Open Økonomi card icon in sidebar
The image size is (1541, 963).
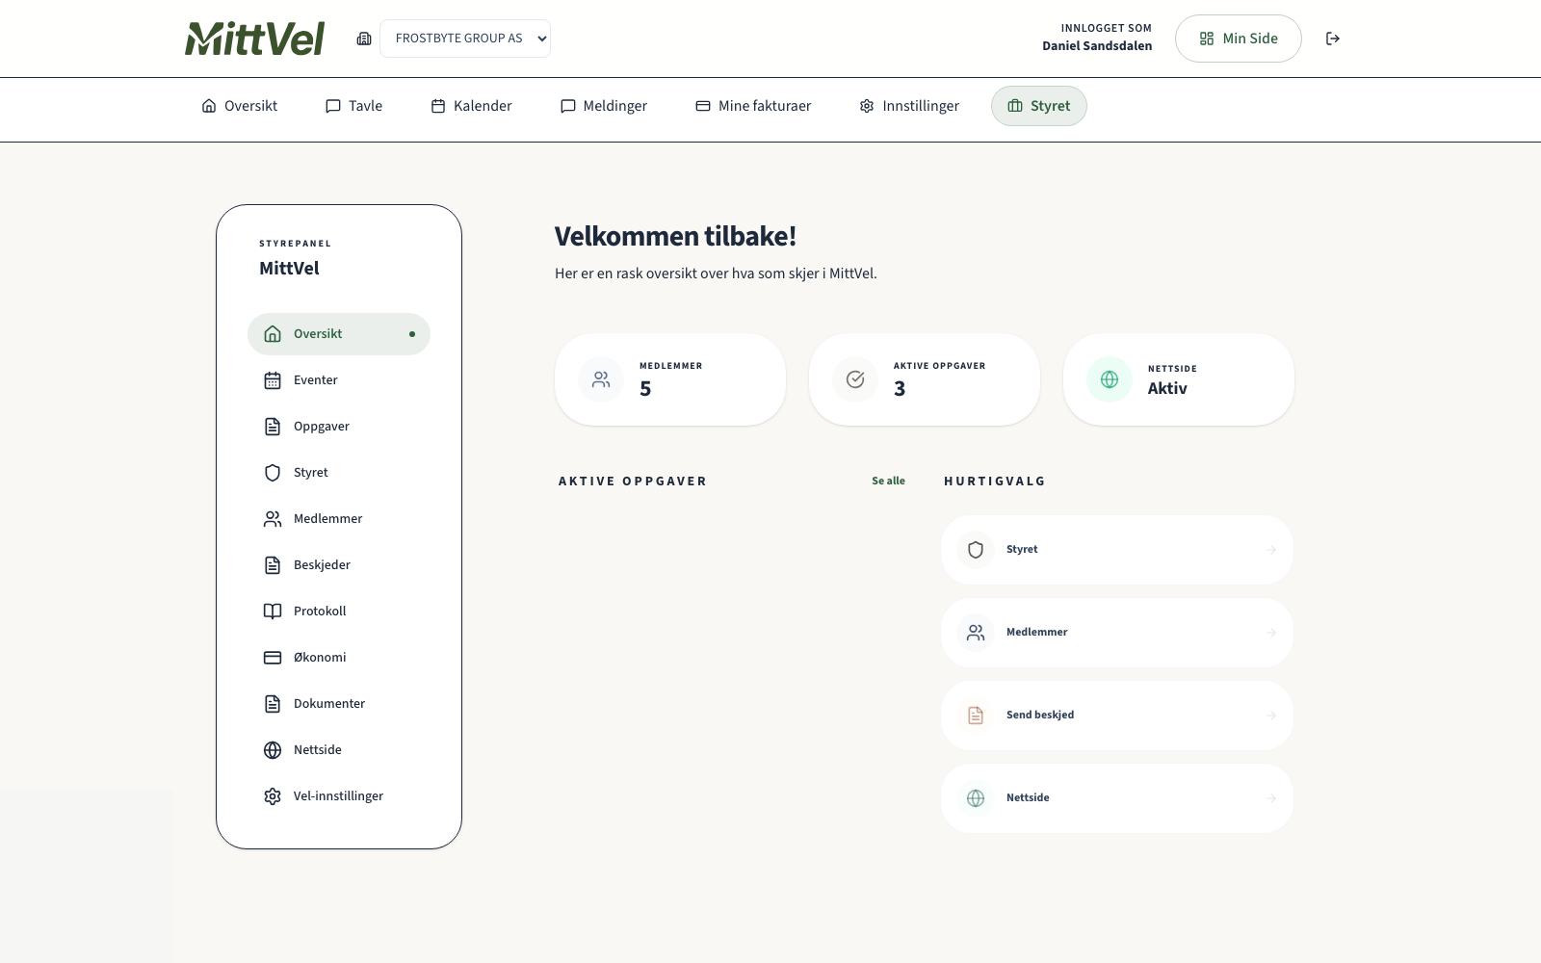[273, 658]
